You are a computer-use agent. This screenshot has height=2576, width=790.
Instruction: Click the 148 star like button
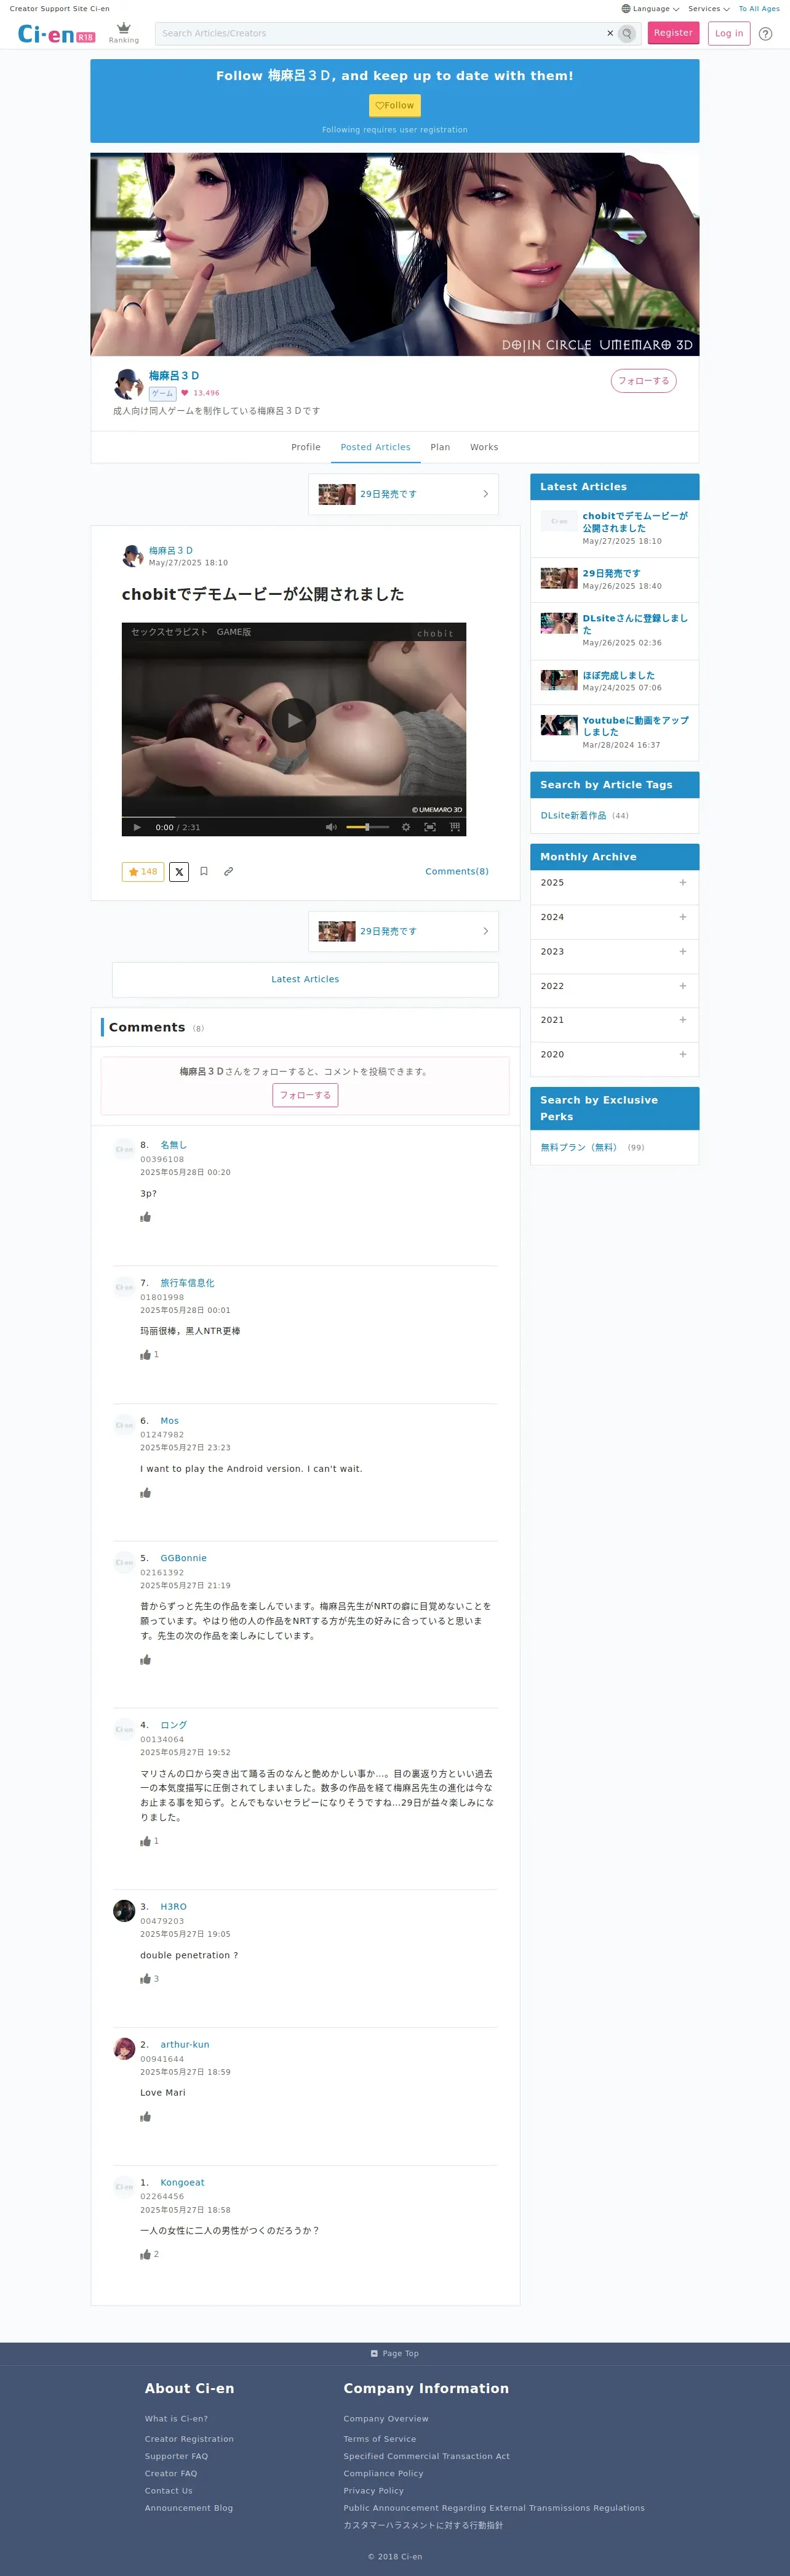pyautogui.click(x=143, y=872)
